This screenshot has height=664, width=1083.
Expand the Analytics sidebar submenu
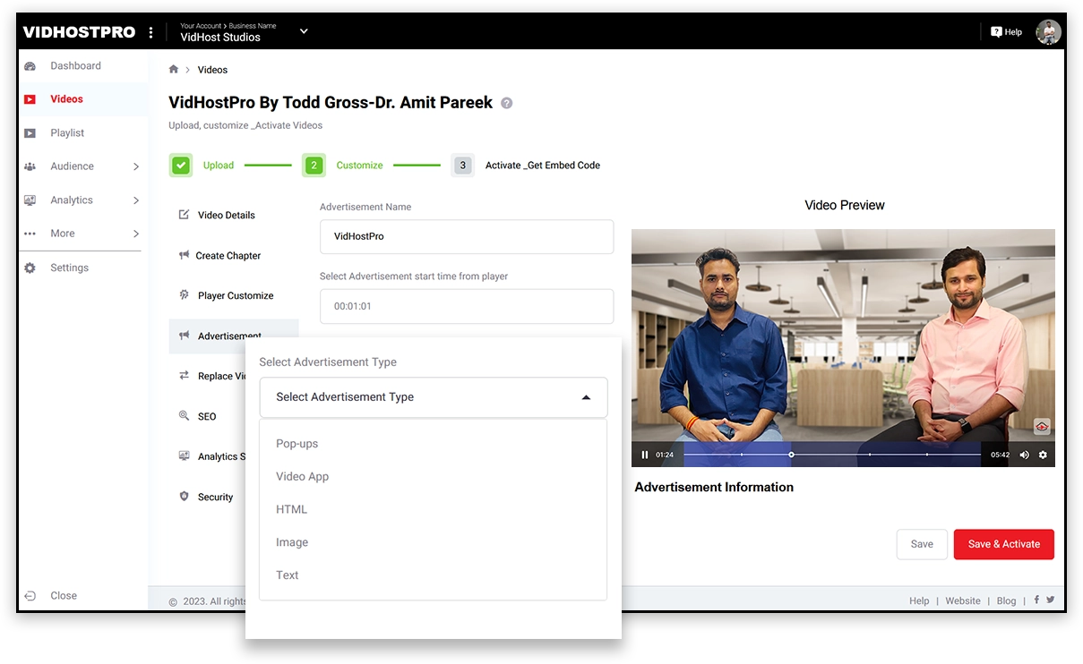point(136,200)
